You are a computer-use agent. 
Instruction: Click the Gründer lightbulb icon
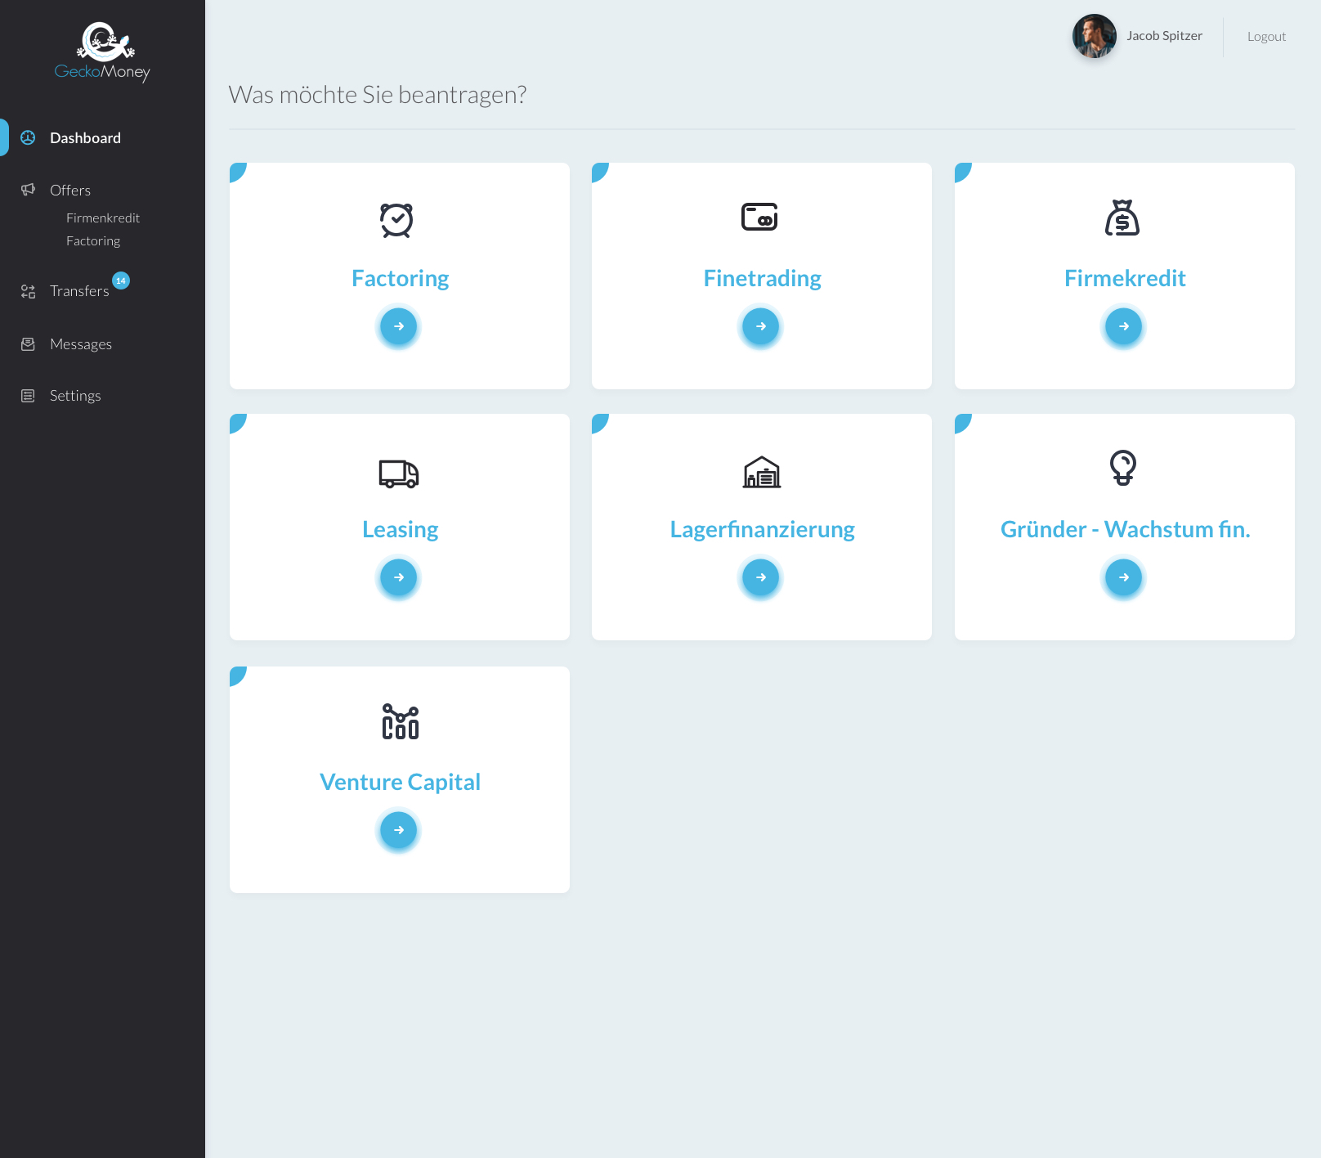1123,468
